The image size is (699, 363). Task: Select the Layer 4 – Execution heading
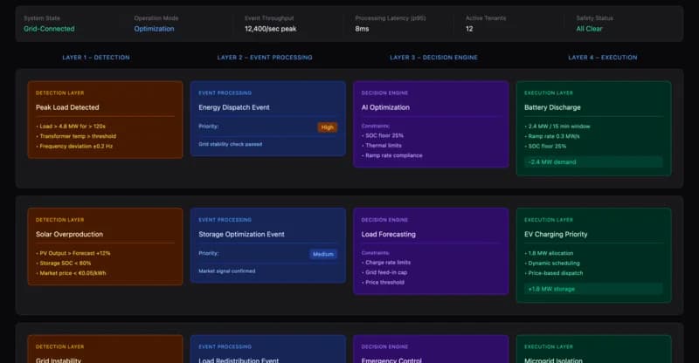(603, 58)
